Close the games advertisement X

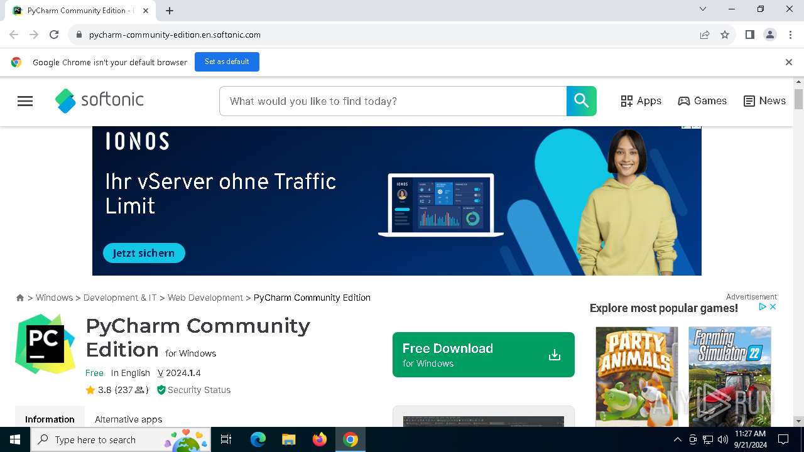tap(773, 307)
